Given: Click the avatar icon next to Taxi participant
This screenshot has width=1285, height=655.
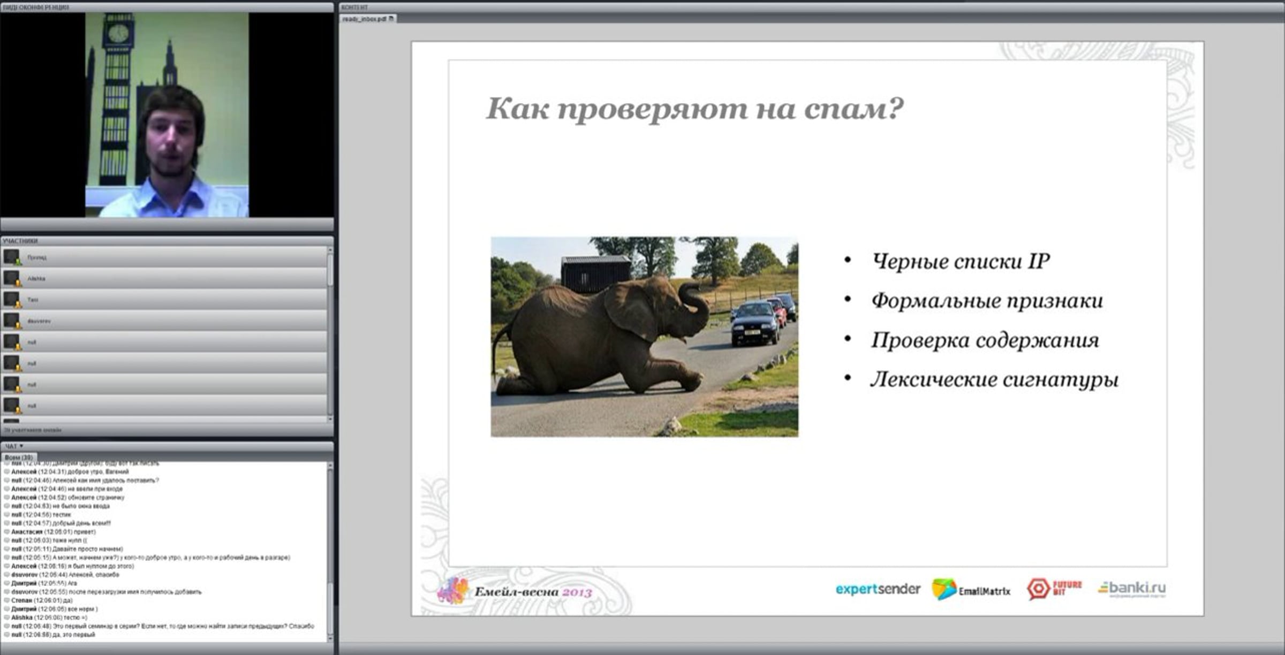Looking at the screenshot, I should click(12, 300).
